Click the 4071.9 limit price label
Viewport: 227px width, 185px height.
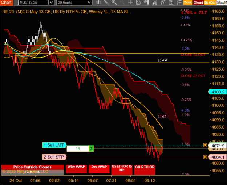pos(218,146)
